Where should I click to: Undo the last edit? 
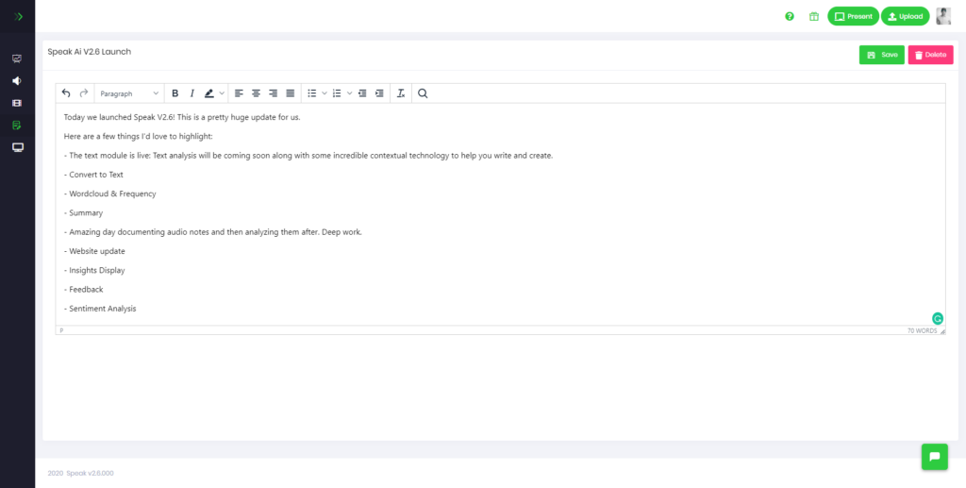click(67, 93)
